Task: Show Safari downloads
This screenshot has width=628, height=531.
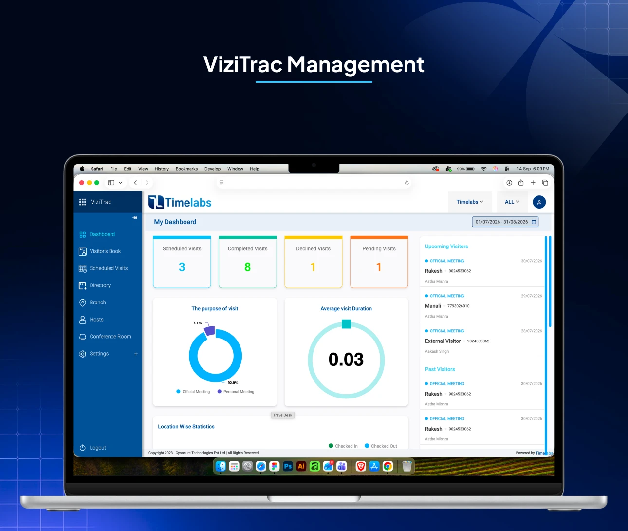Action: [509, 183]
